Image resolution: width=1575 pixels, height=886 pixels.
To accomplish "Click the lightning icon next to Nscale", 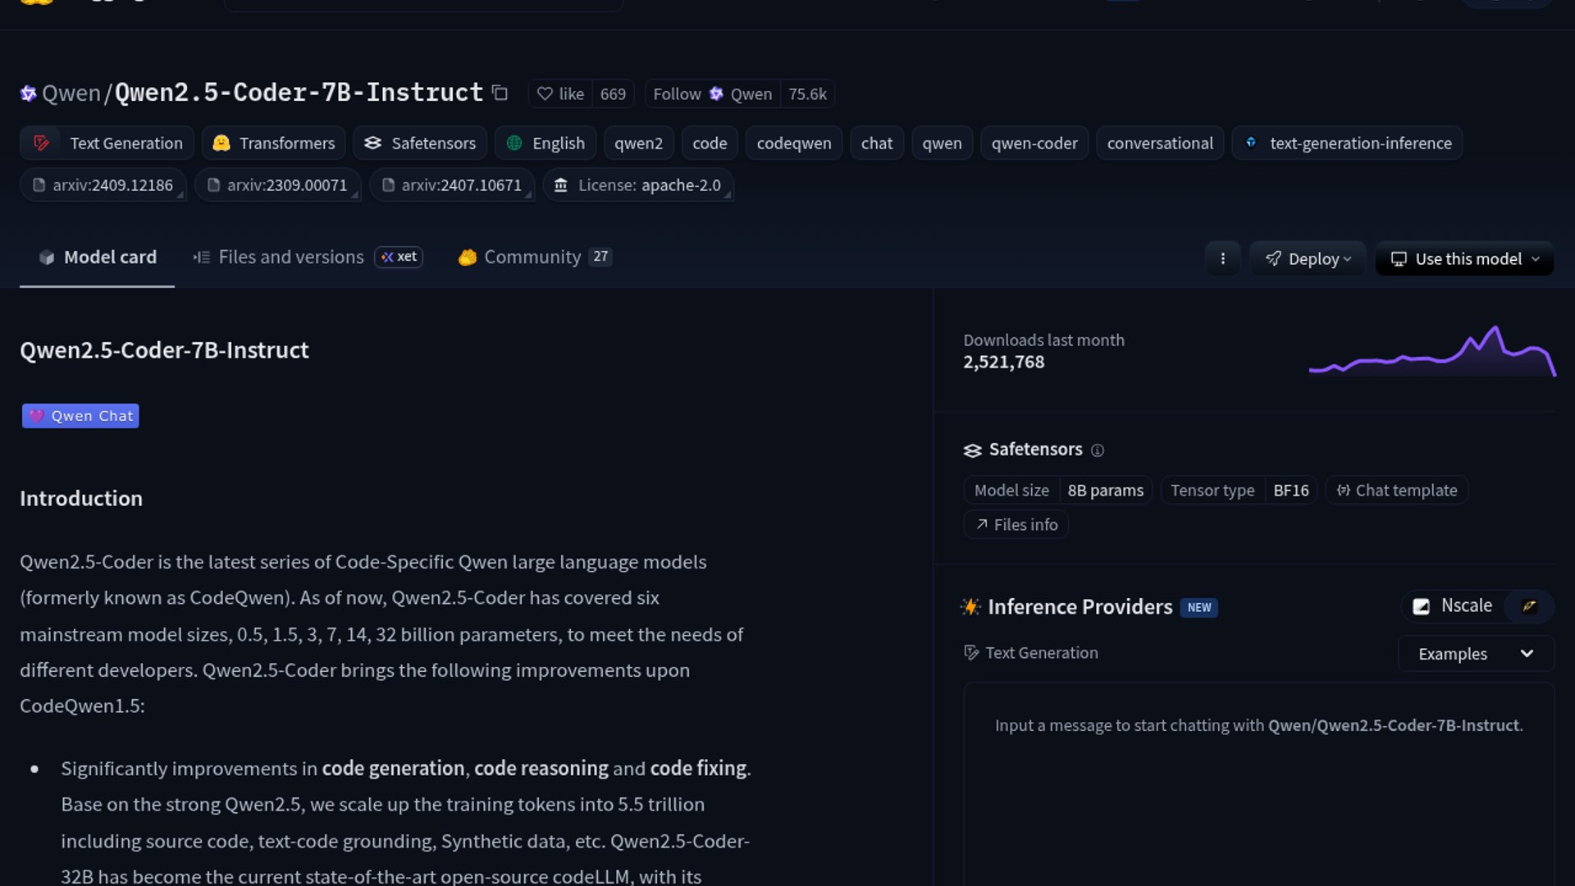I will [x=1529, y=606].
